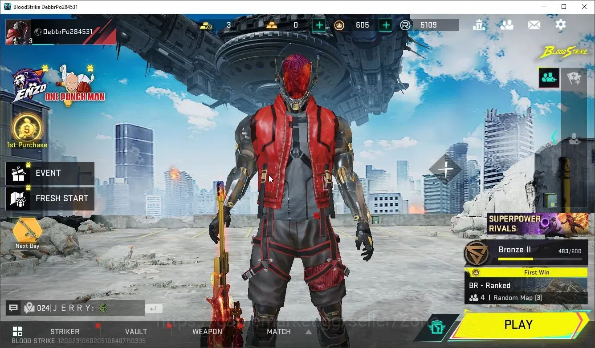Open the mail inbox icon
The width and height of the screenshot is (595, 348).
coord(534,25)
